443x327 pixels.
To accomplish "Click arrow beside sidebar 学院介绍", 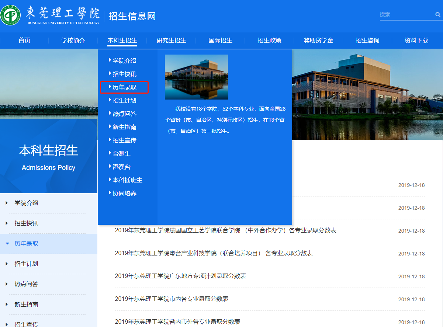I will point(7,203).
